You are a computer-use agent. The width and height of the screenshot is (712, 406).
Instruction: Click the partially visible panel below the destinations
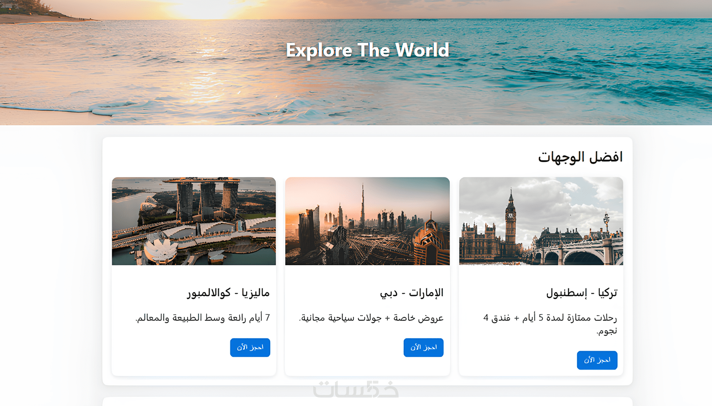(x=367, y=401)
